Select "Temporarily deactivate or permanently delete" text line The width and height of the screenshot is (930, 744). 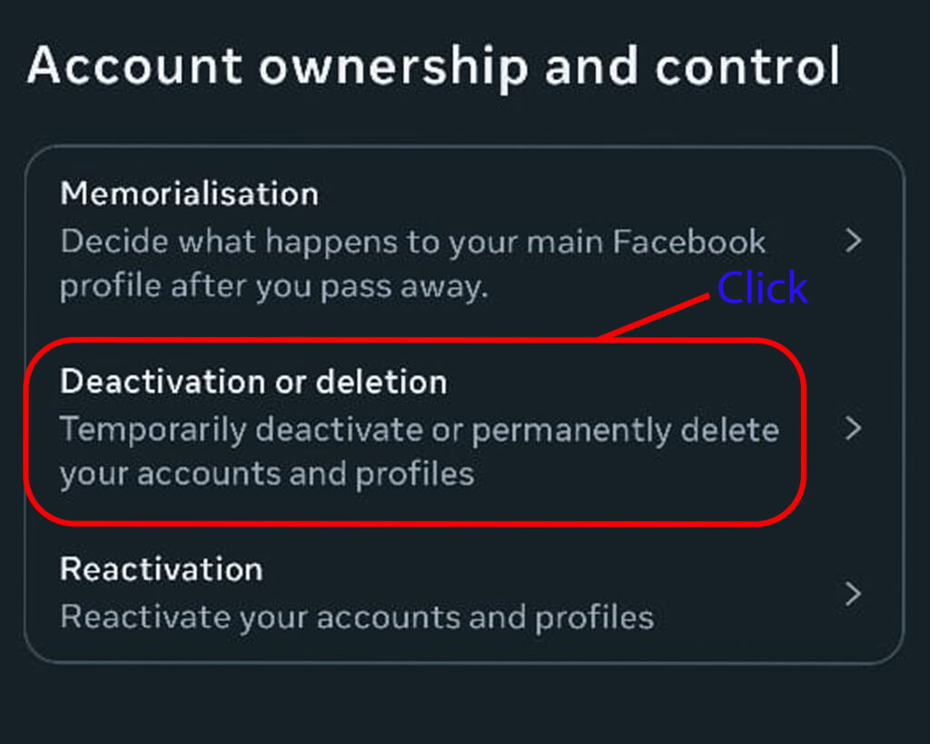pyautogui.click(x=419, y=430)
